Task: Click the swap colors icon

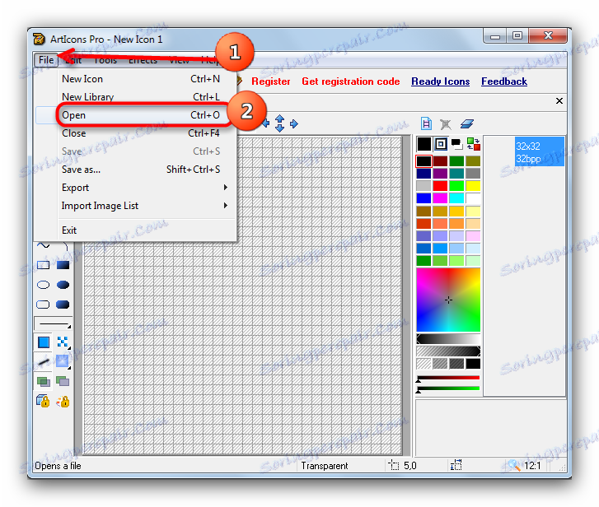Action: pos(473,144)
